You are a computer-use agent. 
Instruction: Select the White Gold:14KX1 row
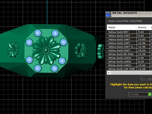130,65
